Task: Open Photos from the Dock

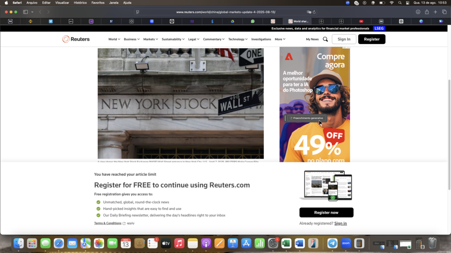Action: click(99, 243)
